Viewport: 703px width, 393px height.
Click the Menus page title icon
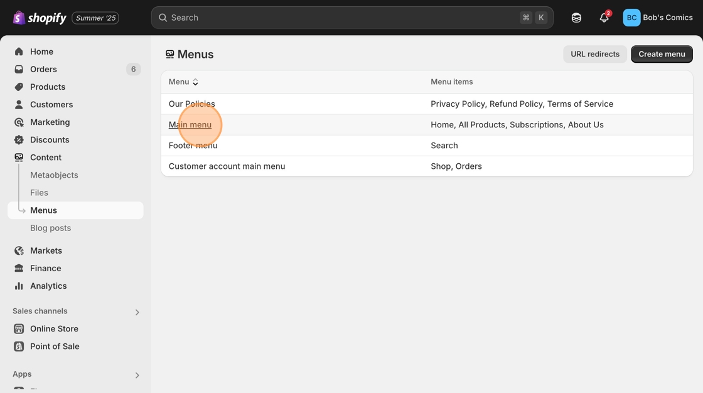169,54
